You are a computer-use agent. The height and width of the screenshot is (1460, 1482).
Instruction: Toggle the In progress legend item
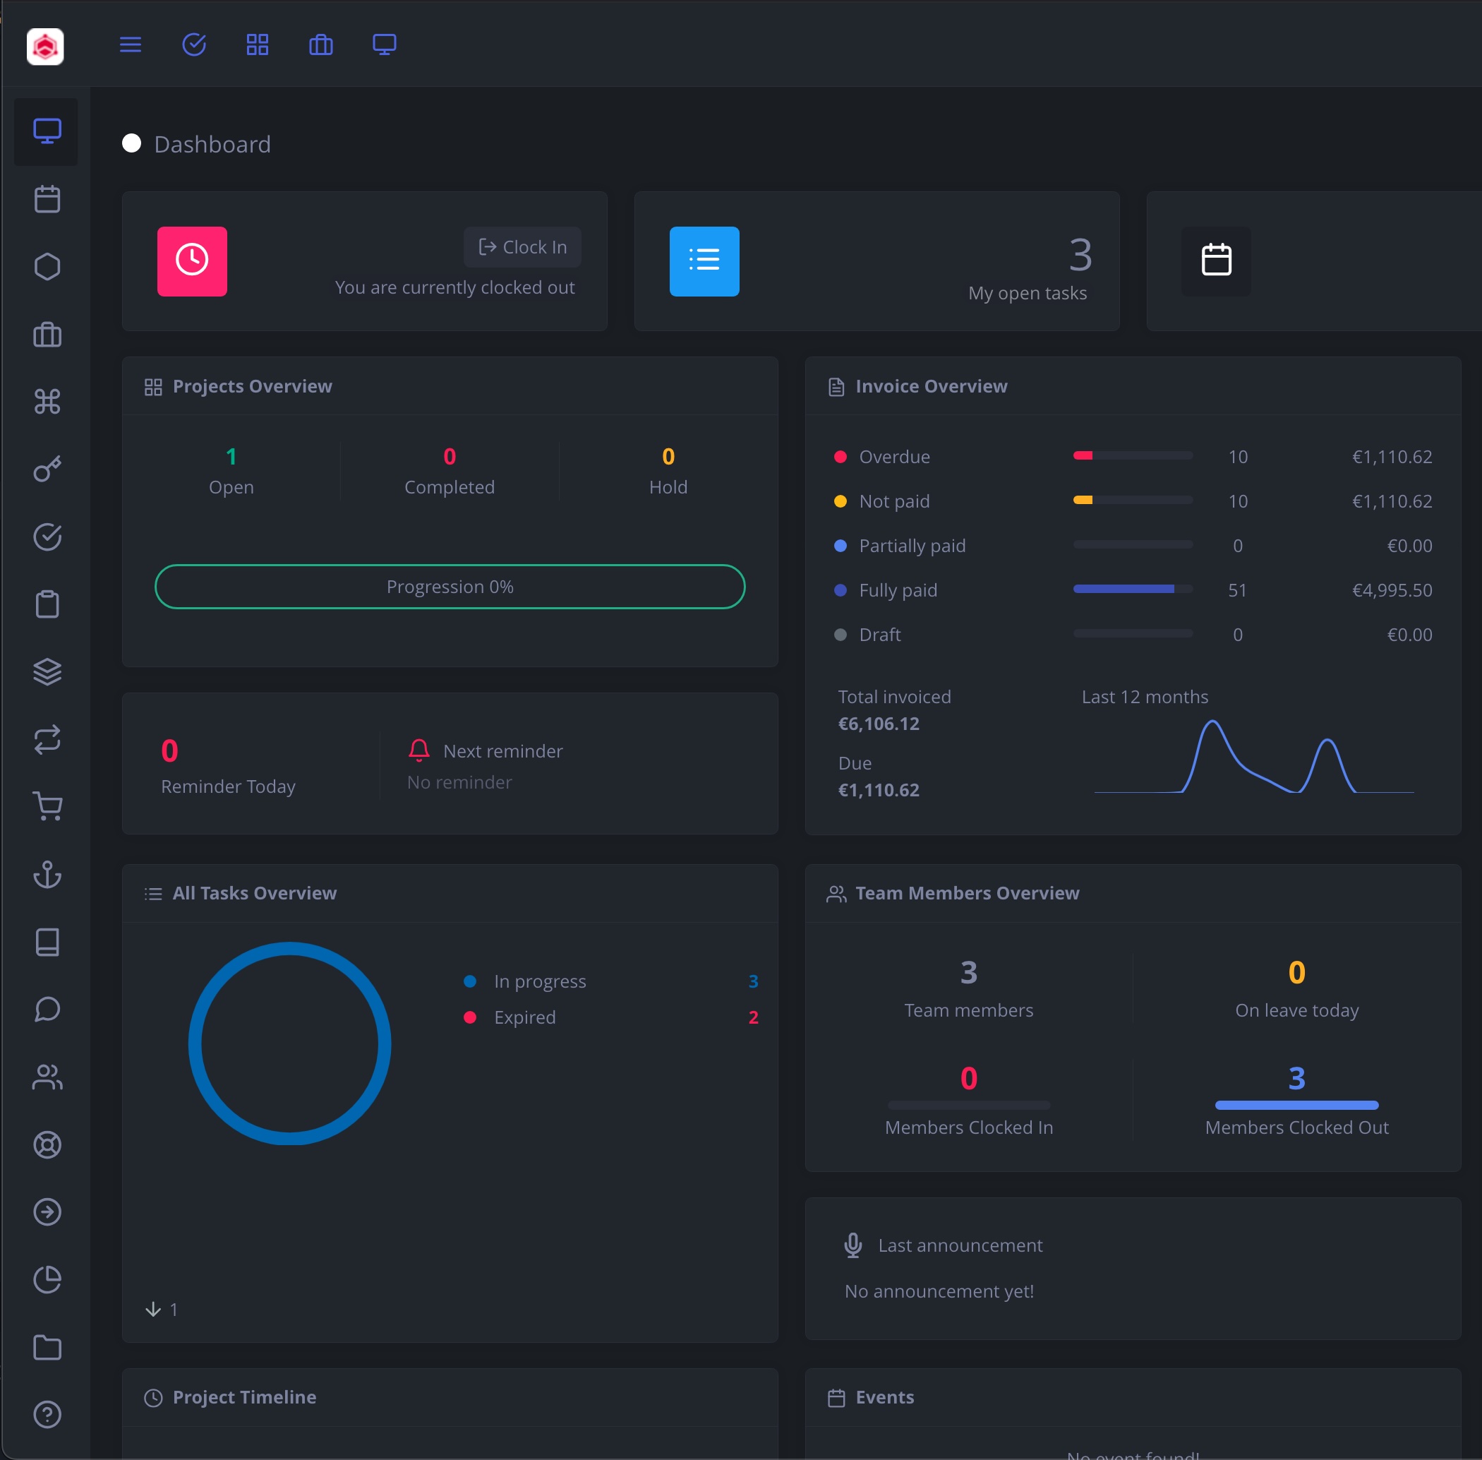pos(539,981)
